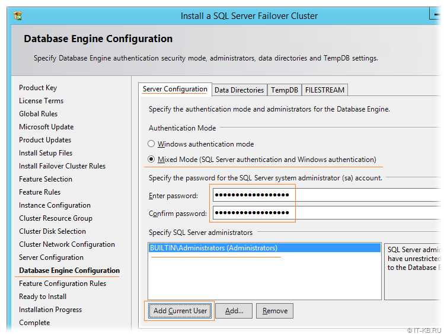Image resolution: width=444 pixels, height=334 pixels.
Task: Click the SQL Server setup window icon
Action: pos(18,15)
